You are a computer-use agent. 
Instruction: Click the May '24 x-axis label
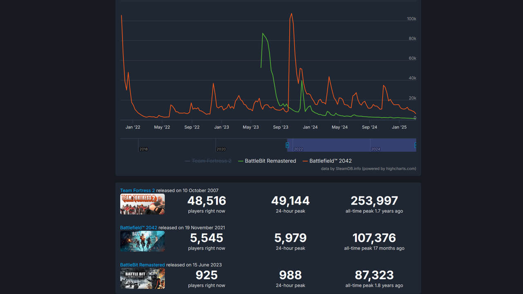coord(340,127)
